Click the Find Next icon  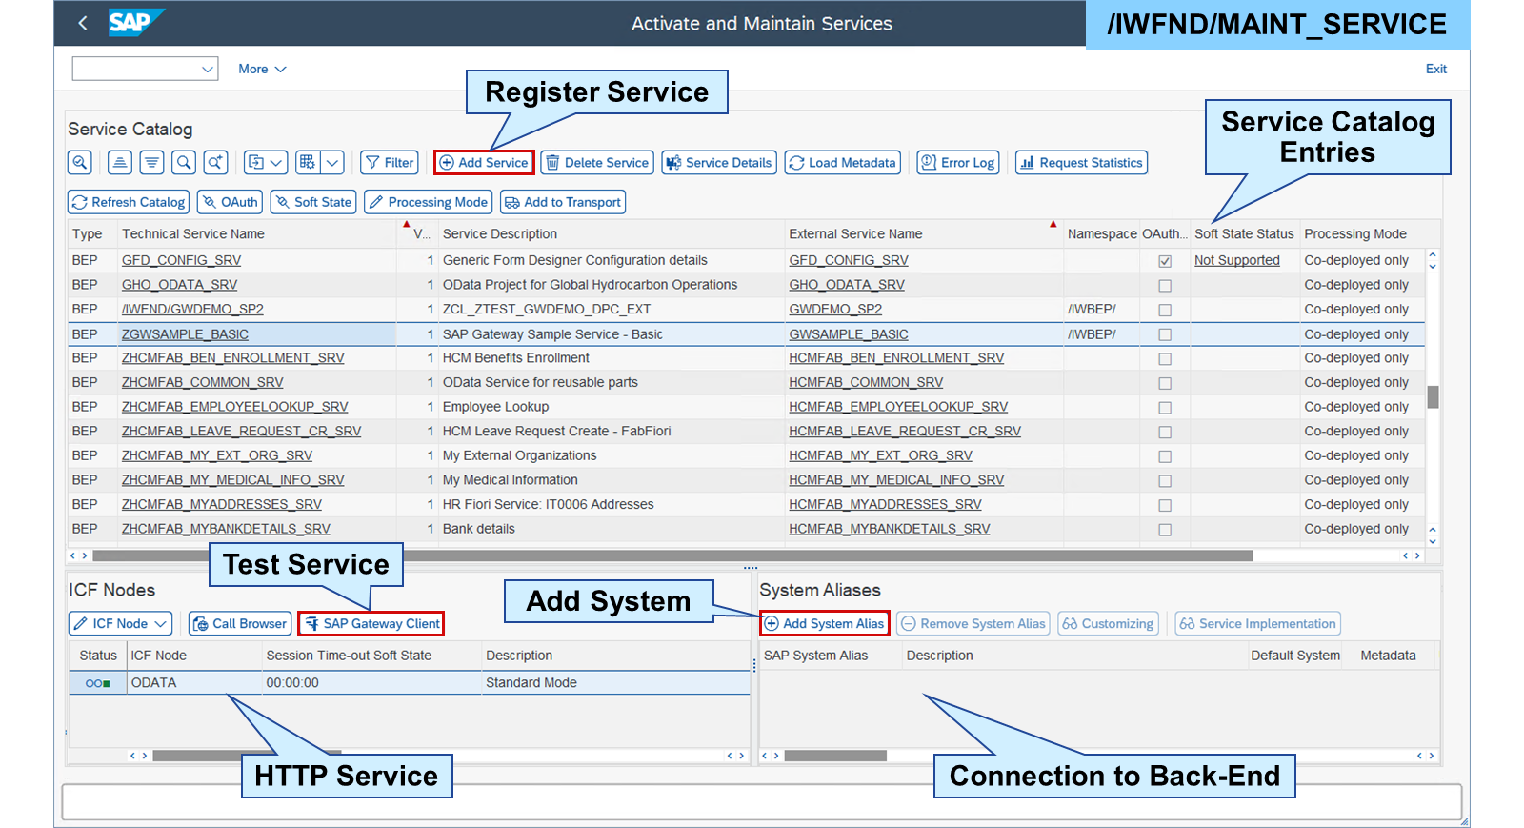pos(215,163)
